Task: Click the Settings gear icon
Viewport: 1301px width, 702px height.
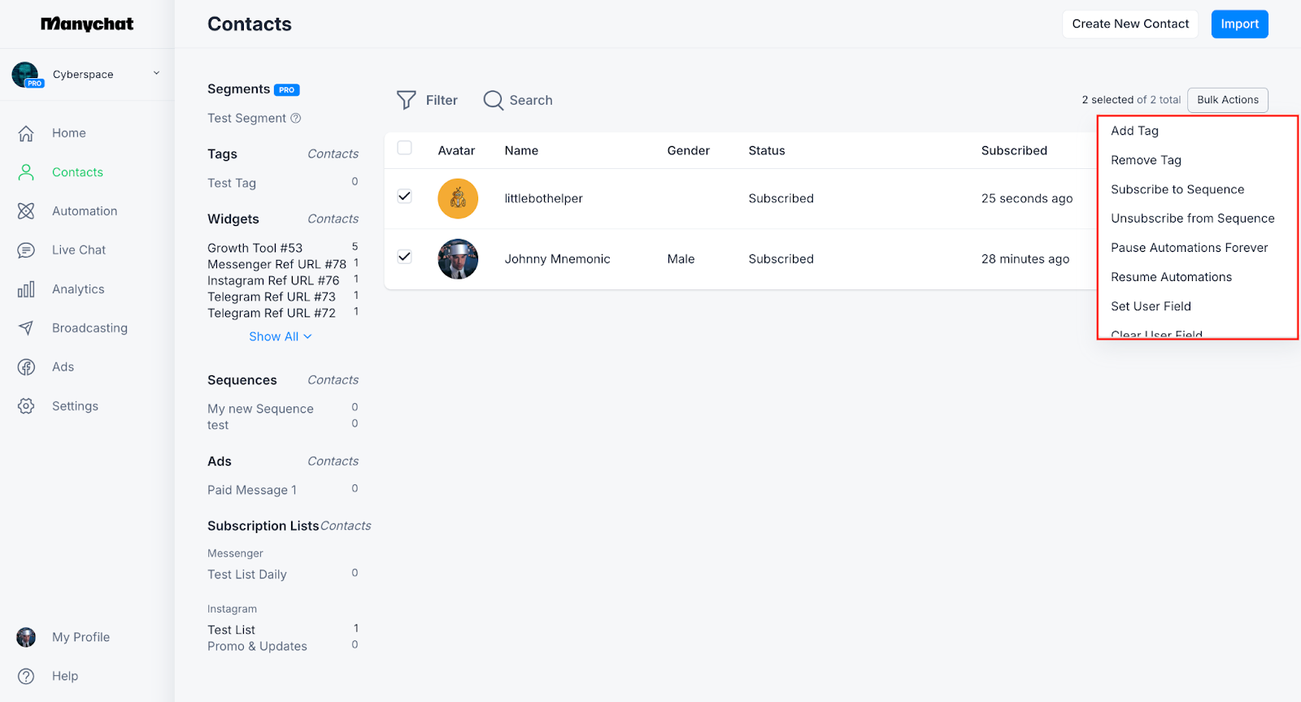Action: pos(26,406)
